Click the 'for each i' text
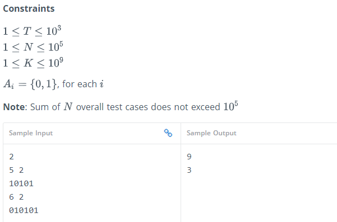The image size is (337, 222). click(x=83, y=84)
